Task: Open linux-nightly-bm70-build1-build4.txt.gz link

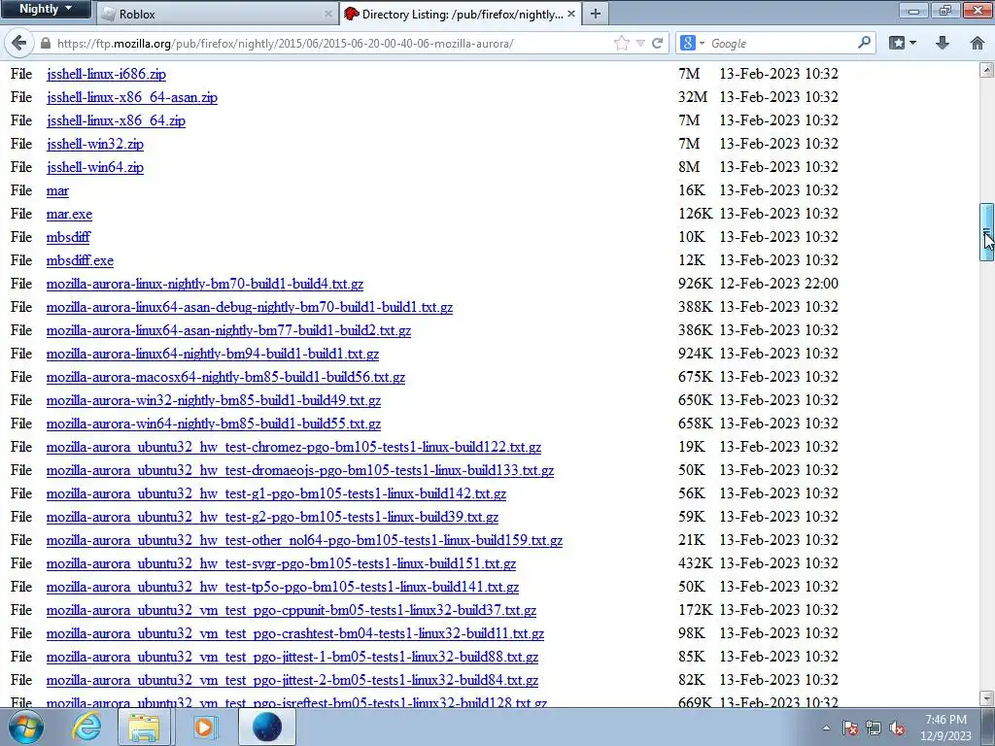Action: pos(205,284)
